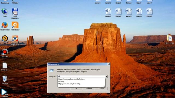
Task: Select the bandicam AVI video file
Action: (x=4, y=92)
